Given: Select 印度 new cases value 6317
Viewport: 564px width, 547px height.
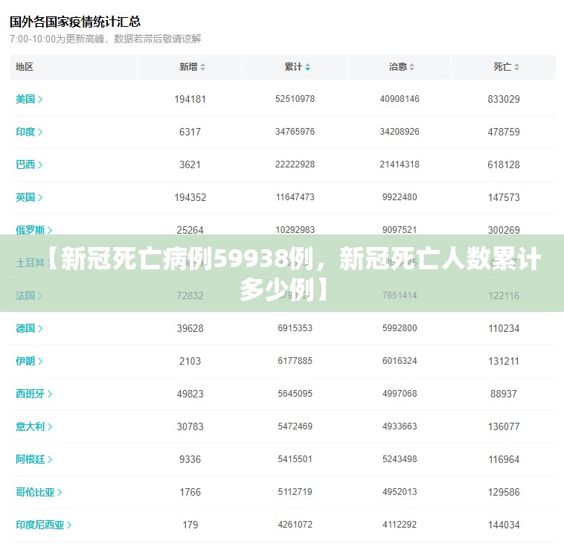Looking at the screenshot, I should point(190,132).
